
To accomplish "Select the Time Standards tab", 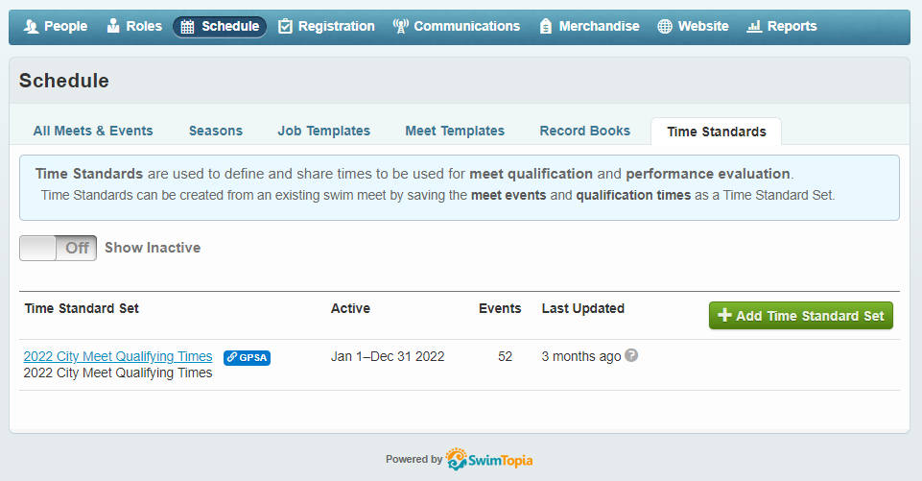I will tap(716, 132).
